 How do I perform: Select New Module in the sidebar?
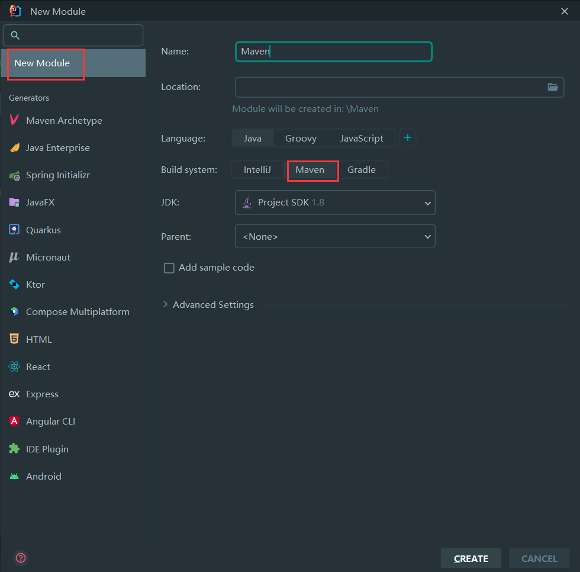click(43, 63)
